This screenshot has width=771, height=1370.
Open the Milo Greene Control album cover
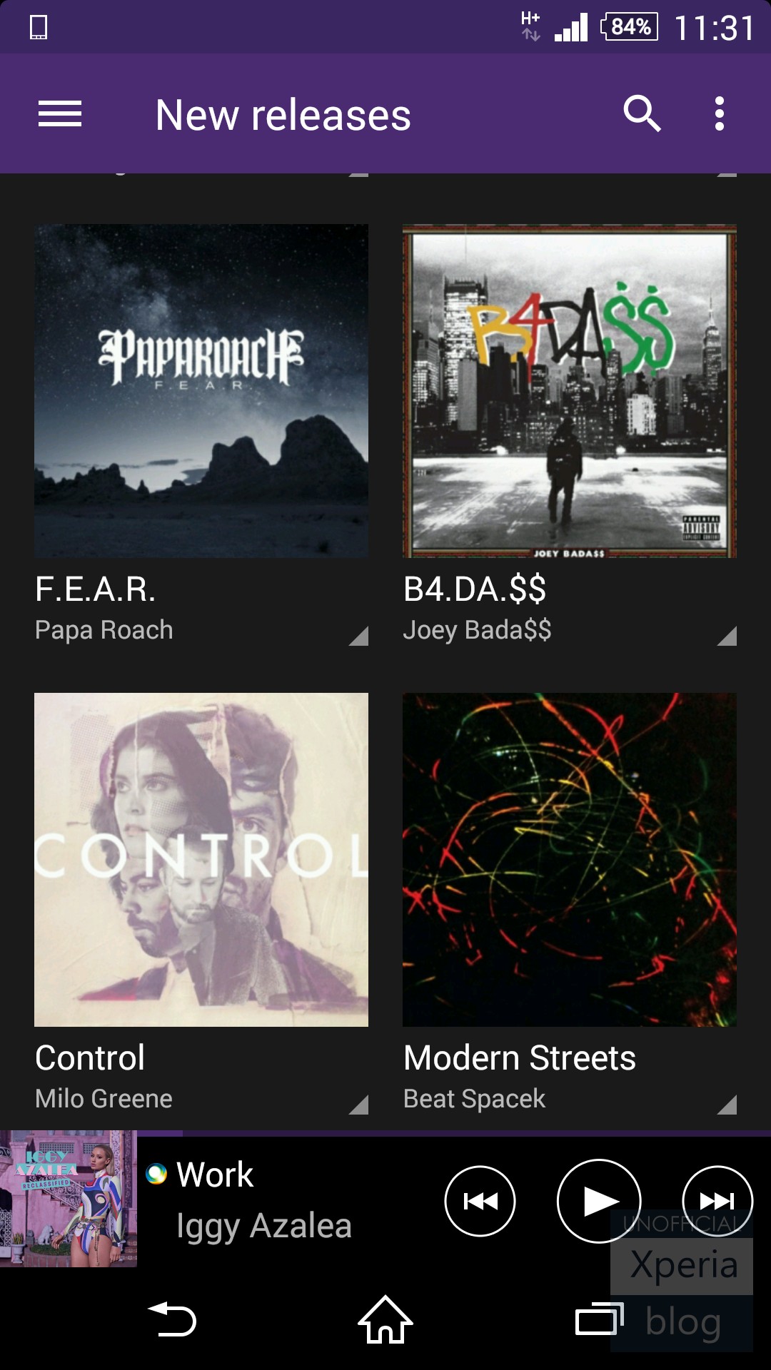[x=201, y=860]
